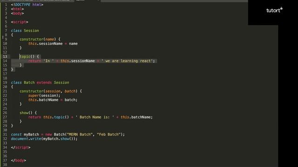This screenshot has width=298, height=167.
Task: Click the 'const' keyword on line 31
Action: tap(16, 135)
